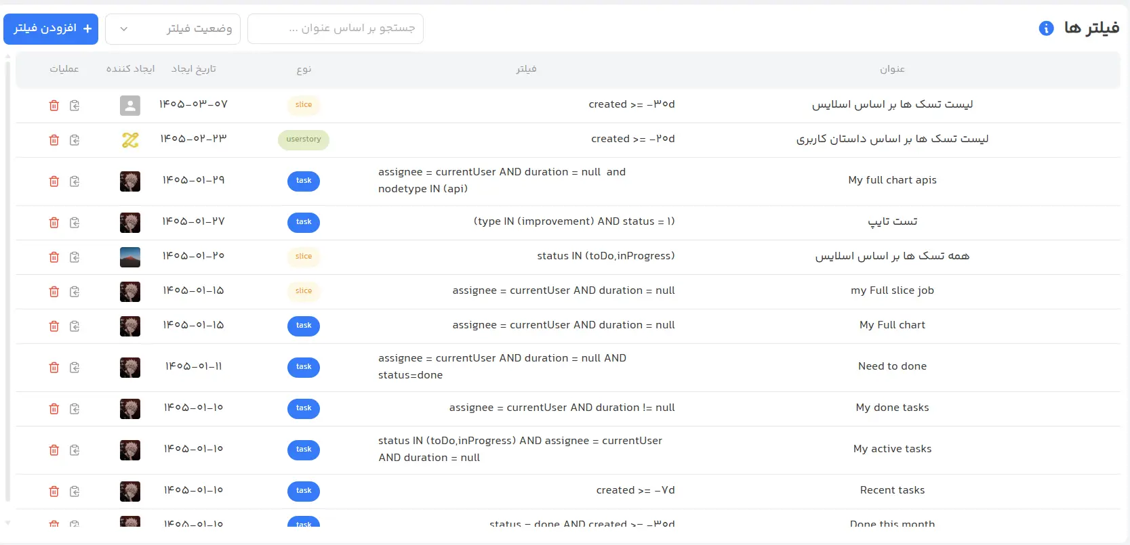The width and height of the screenshot is (1130, 545).
Task: Edit the 'همه تسک ها بر اساس اسلایس' filter
Action: click(75, 257)
